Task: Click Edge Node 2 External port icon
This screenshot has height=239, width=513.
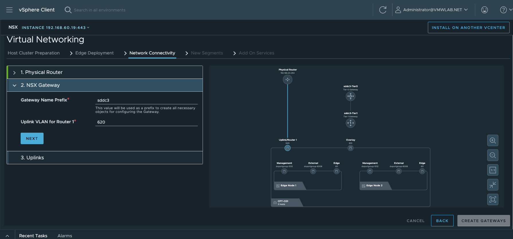Action: [x=399, y=171]
